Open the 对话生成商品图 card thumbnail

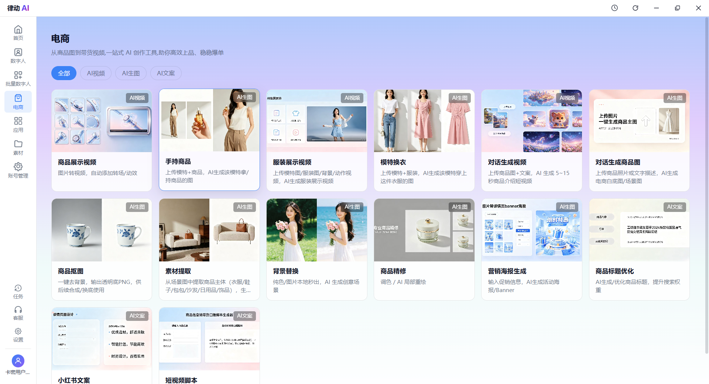pyautogui.click(x=639, y=121)
